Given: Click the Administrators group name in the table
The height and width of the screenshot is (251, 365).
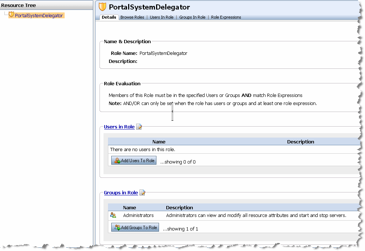Looking at the screenshot, I should pyautogui.click(x=138, y=215).
